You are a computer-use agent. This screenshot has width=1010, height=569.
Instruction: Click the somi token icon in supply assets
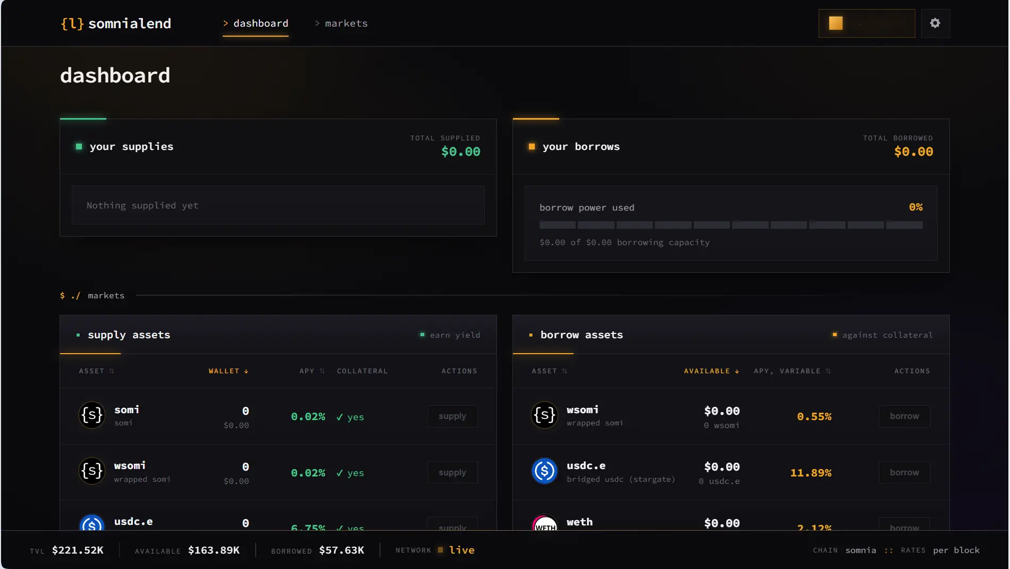tap(92, 415)
